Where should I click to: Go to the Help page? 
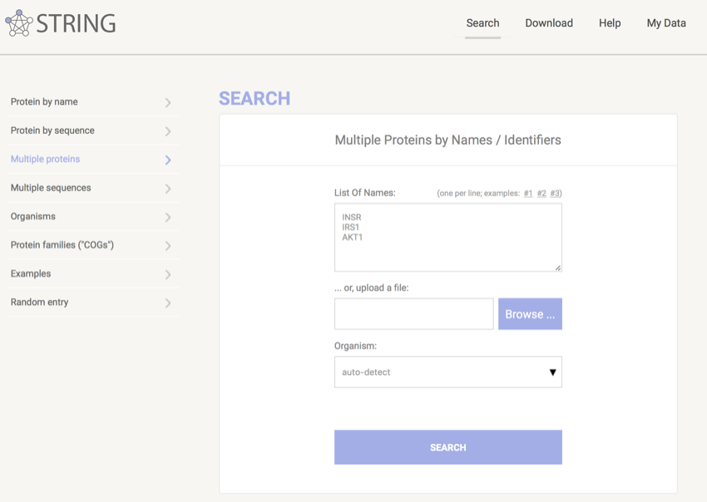tap(610, 23)
